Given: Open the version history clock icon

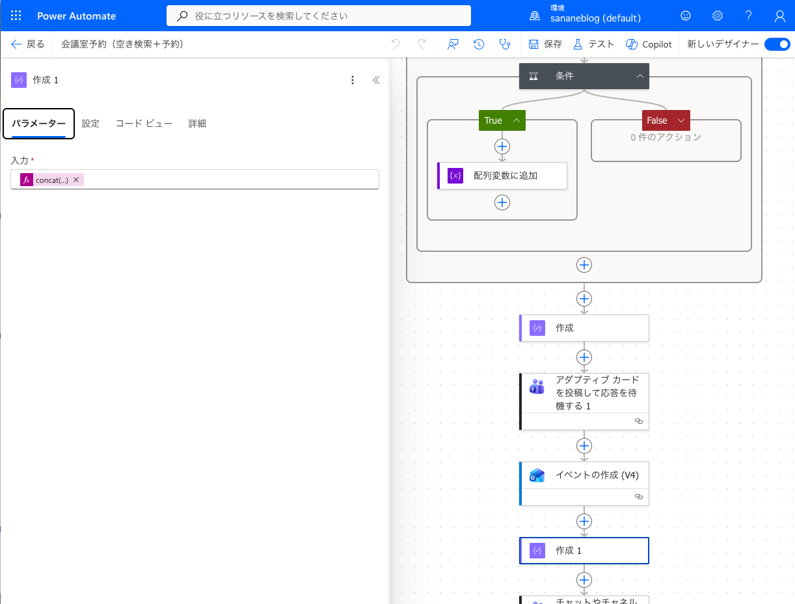Looking at the screenshot, I should pos(479,44).
